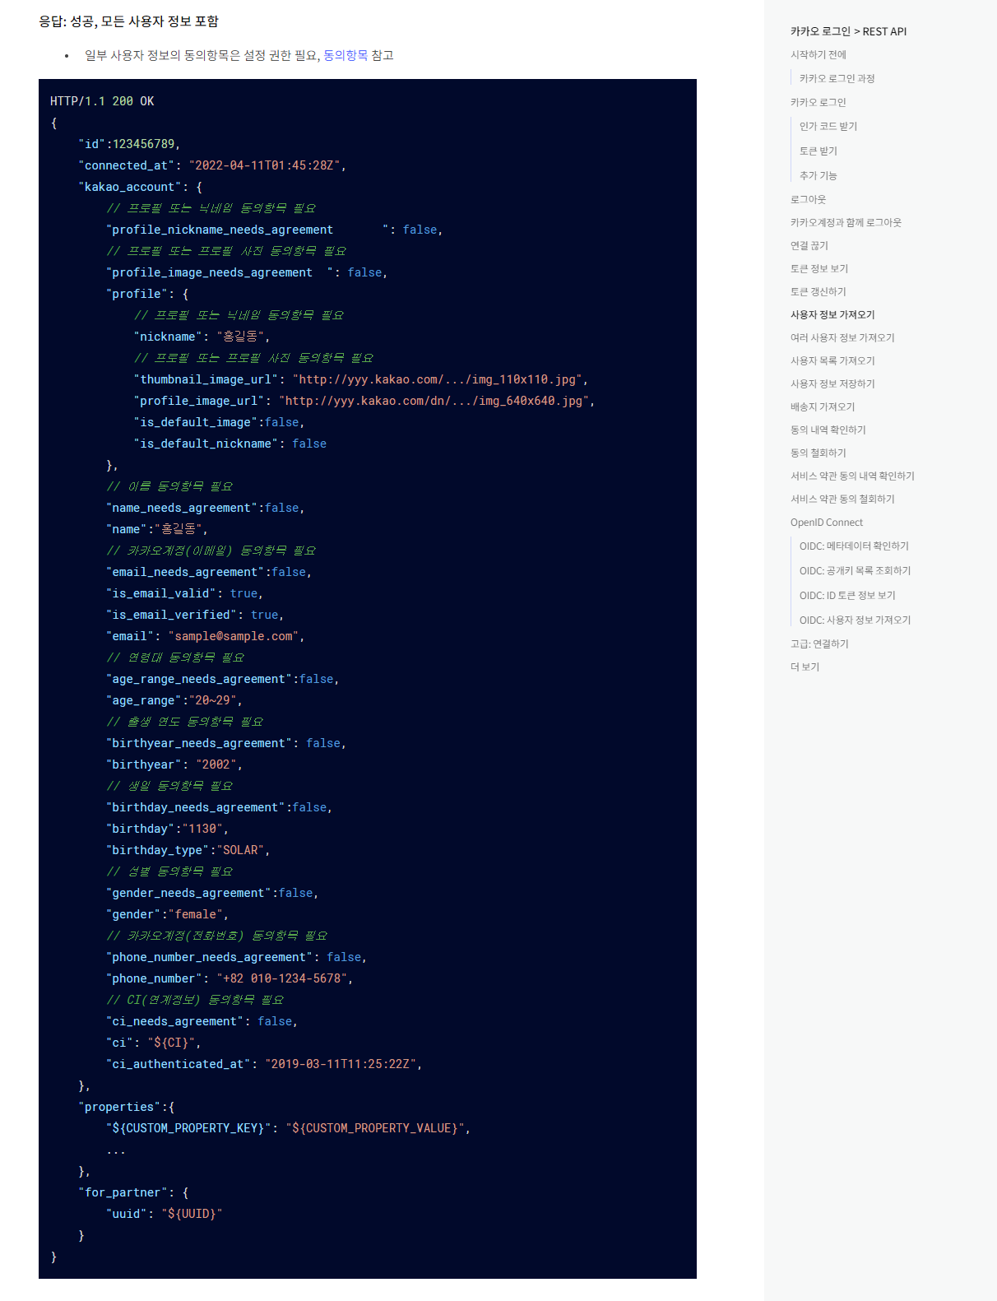
Task: Go to 시작하기 전에 section
Action: point(818,54)
